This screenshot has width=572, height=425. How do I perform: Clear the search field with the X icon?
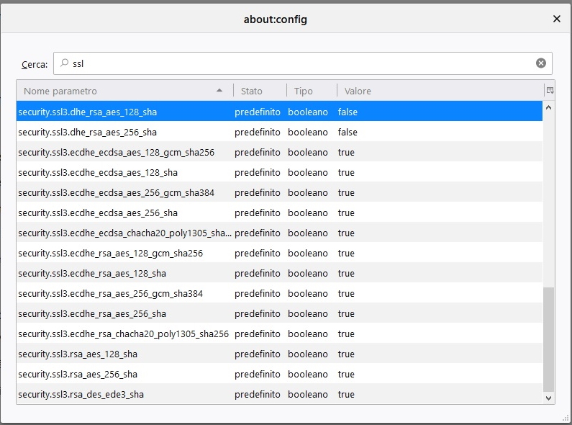point(540,63)
